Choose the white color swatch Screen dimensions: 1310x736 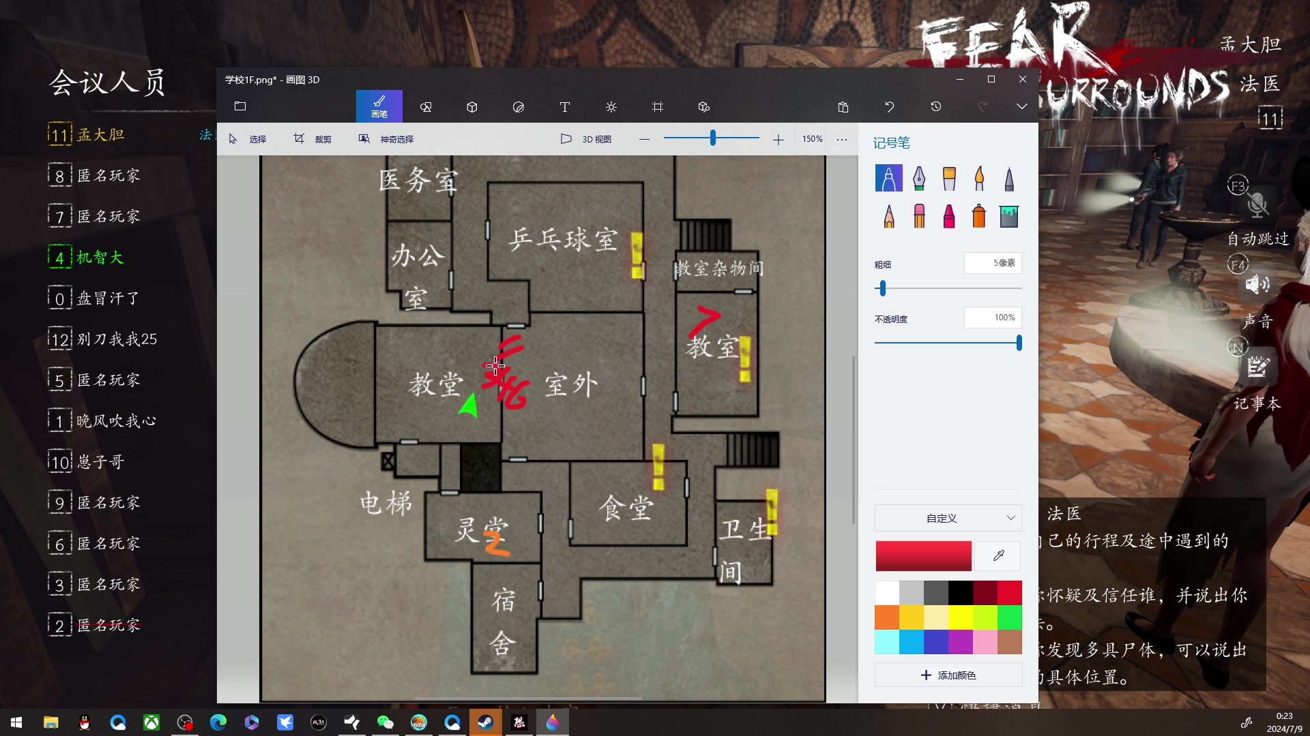click(x=887, y=593)
